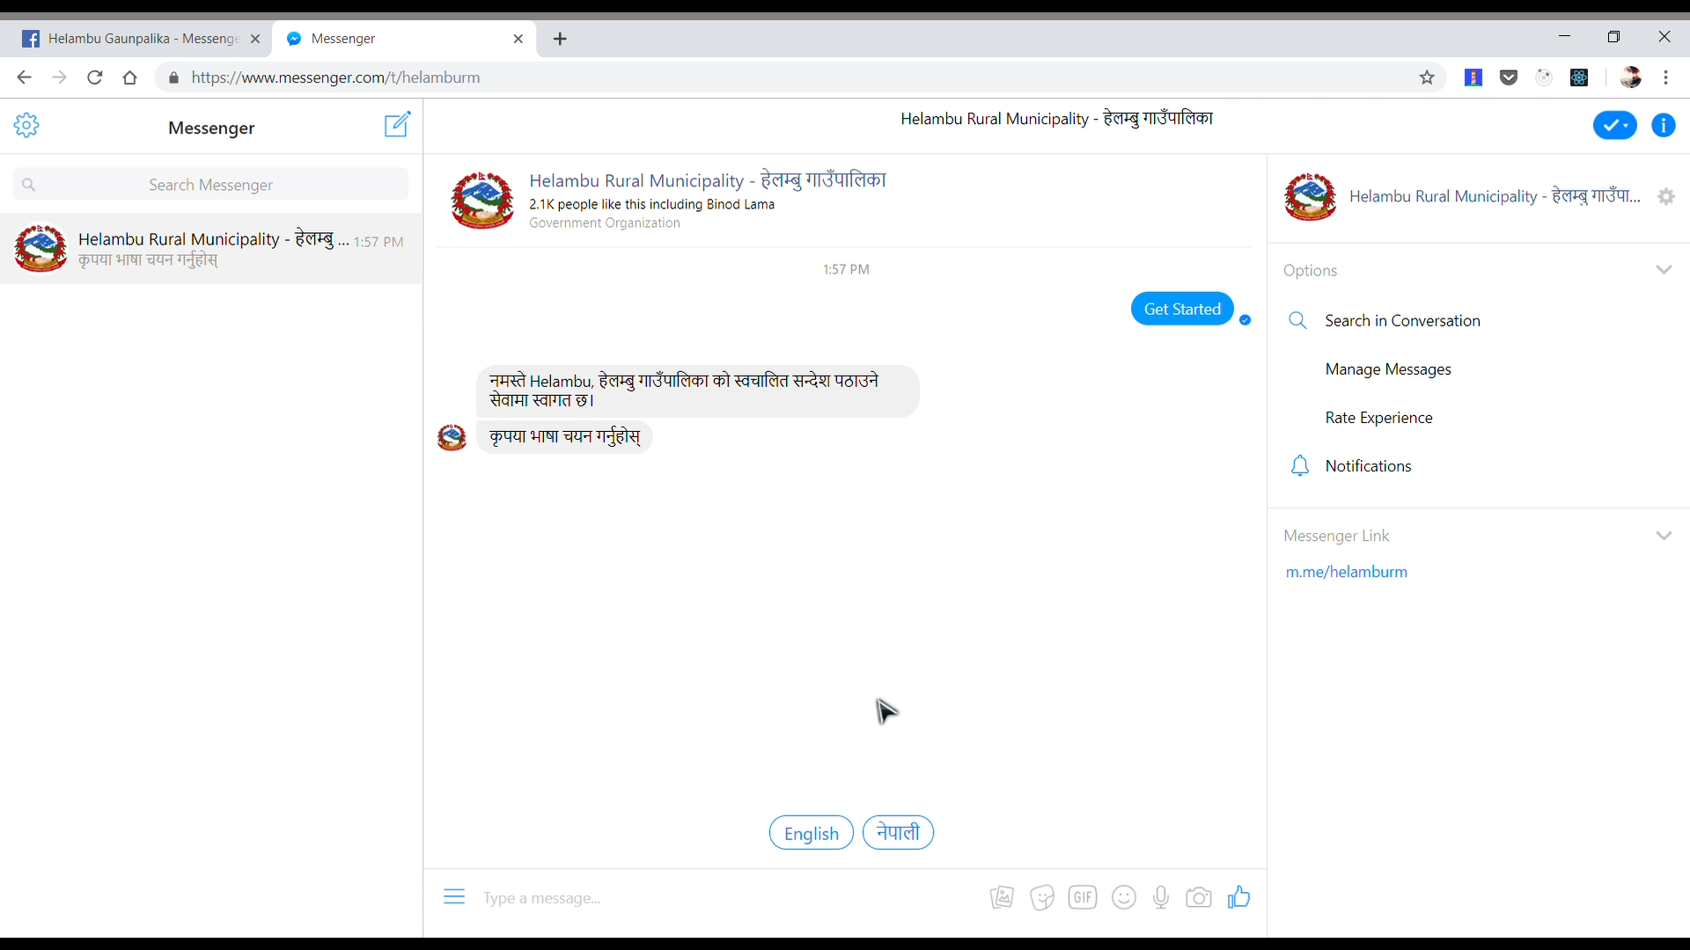Toggle conversation info panel icon
The image size is (1690, 950).
[1664, 126]
